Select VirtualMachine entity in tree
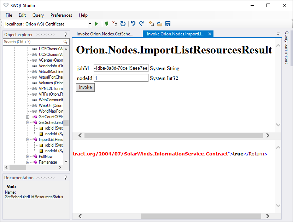The image size is (293, 222). coord(51,72)
